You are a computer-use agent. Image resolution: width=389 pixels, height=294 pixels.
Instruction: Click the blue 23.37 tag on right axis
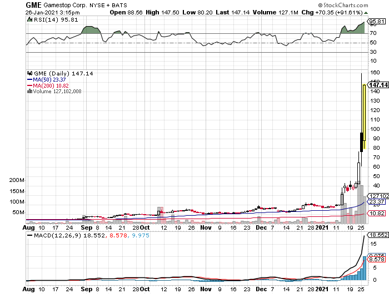pyautogui.click(x=376, y=201)
